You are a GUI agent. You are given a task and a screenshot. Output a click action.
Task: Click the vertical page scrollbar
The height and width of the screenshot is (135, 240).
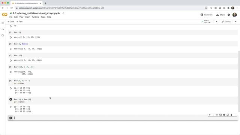click(239, 81)
